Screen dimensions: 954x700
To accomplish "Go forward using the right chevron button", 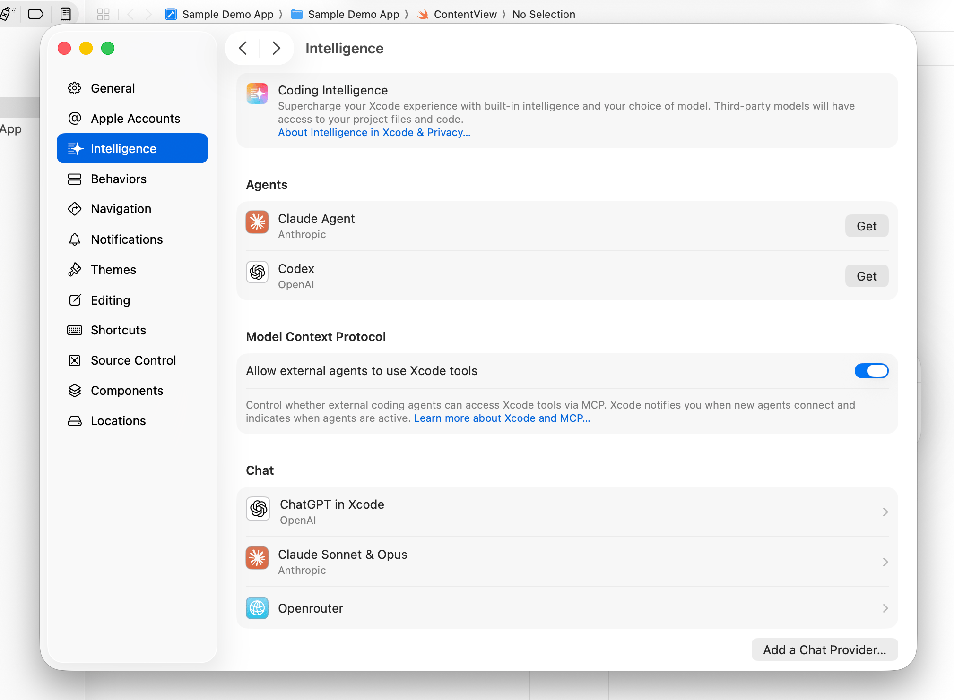I will (277, 48).
